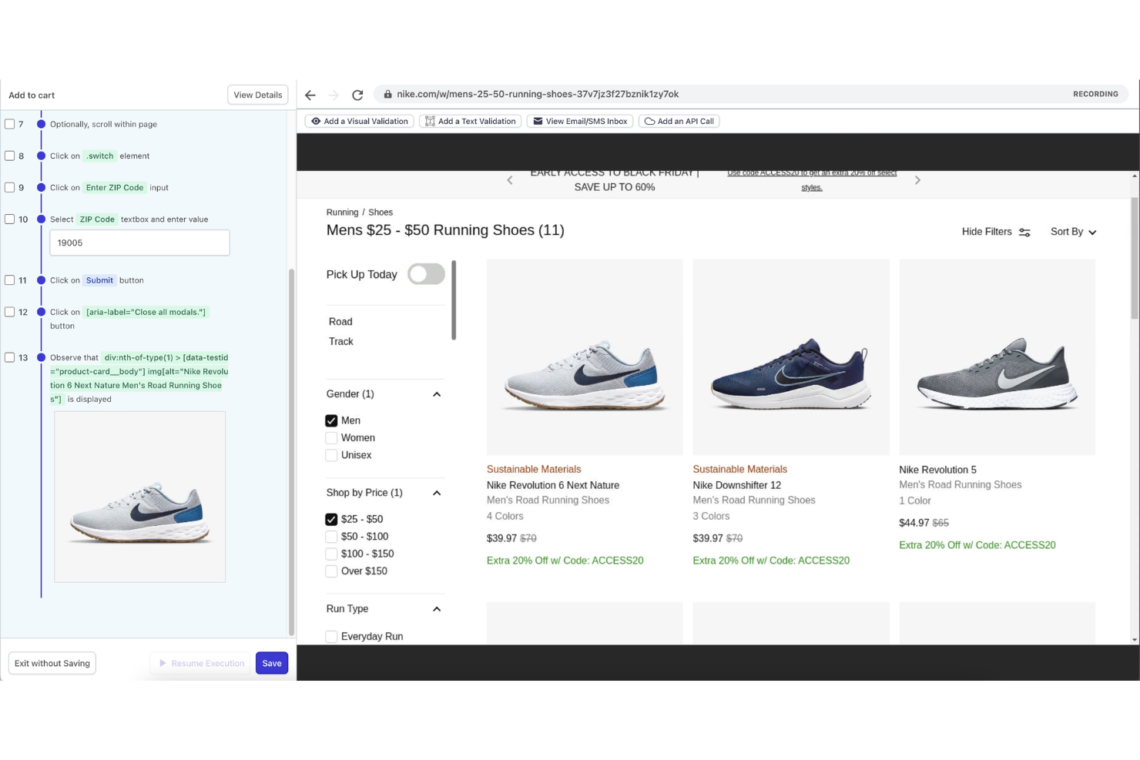Select the step 13 checkbox
The width and height of the screenshot is (1140, 760).
tap(10, 357)
